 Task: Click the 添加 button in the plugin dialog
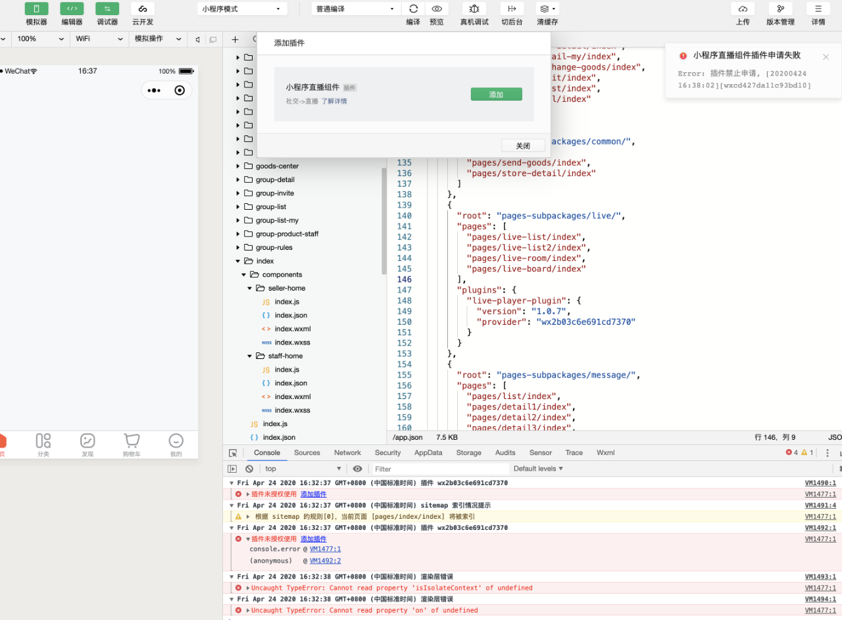[496, 94]
